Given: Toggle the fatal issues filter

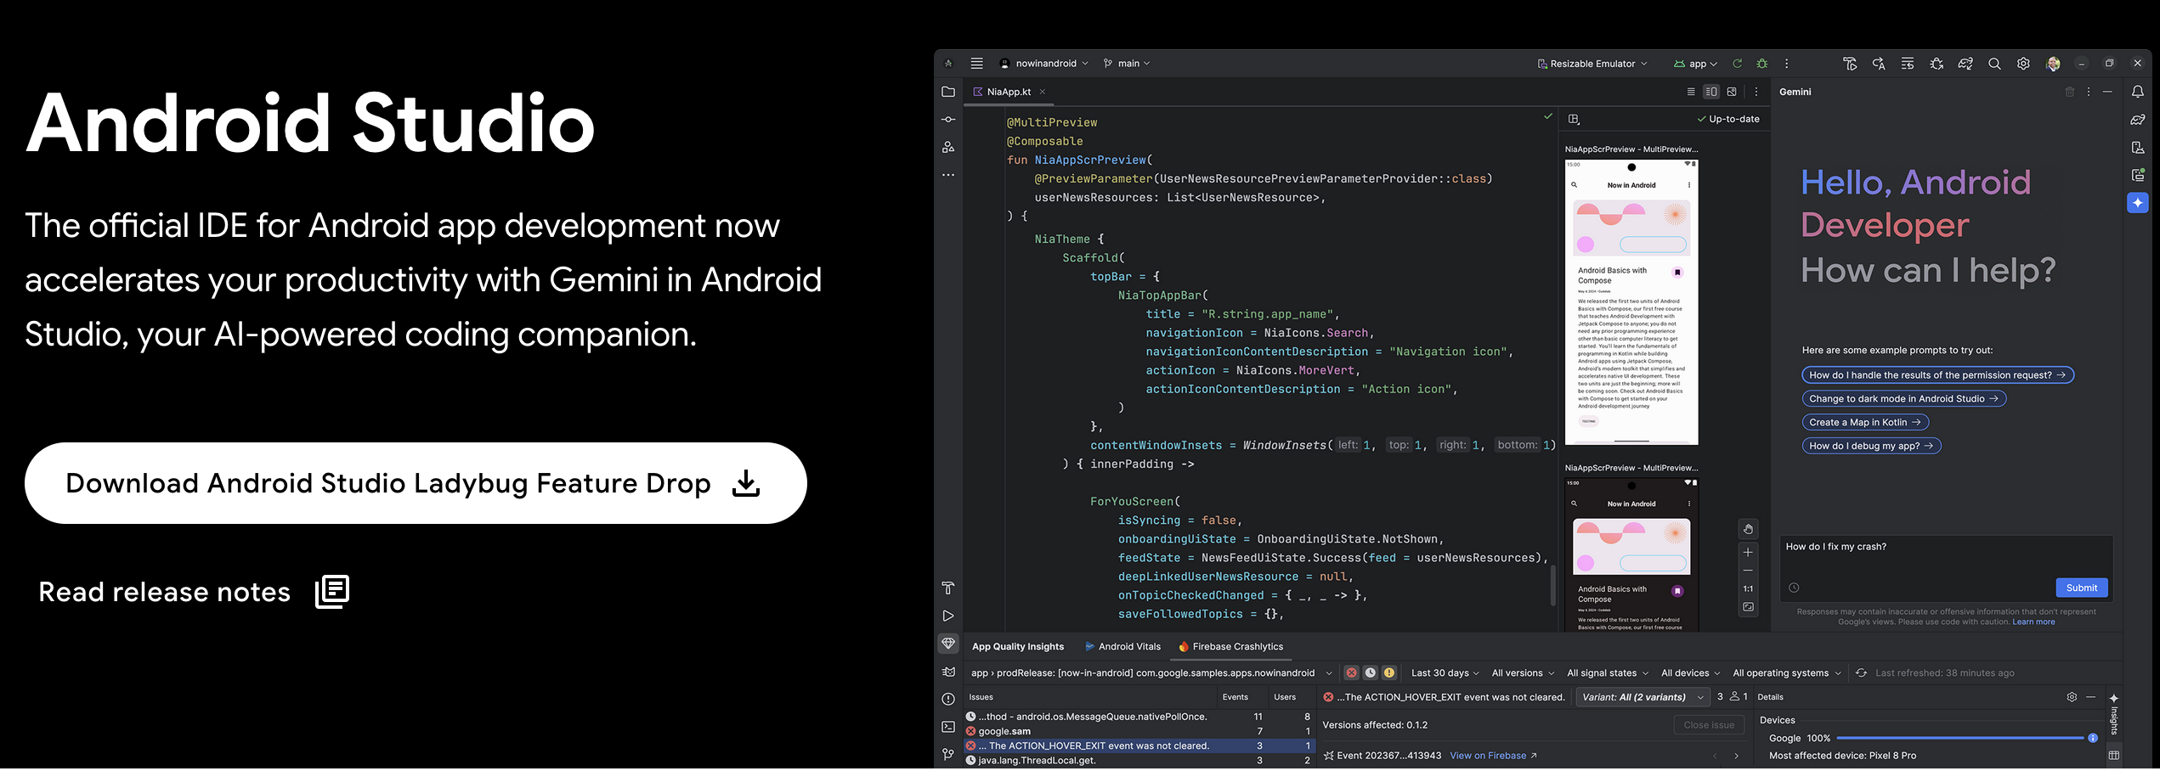Looking at the screenshot, I should 1351,673.
